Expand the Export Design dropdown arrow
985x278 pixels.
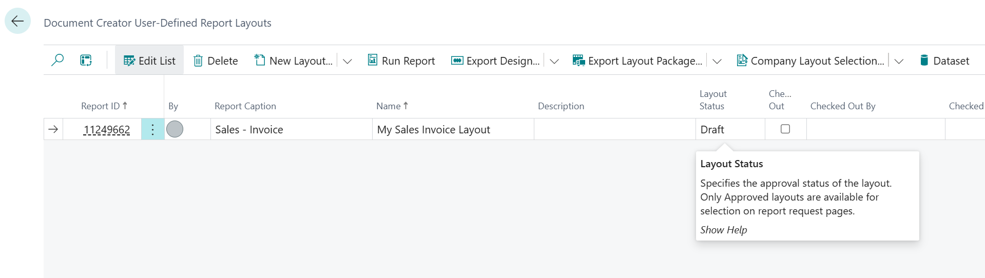(554, 61)
